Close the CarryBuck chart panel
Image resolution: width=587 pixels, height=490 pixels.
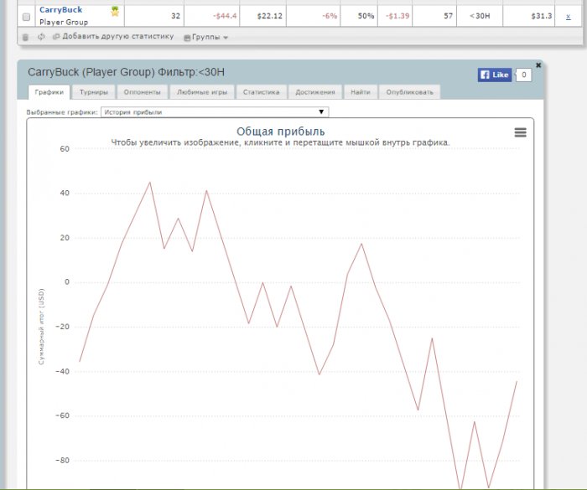(x=538, y=65)
